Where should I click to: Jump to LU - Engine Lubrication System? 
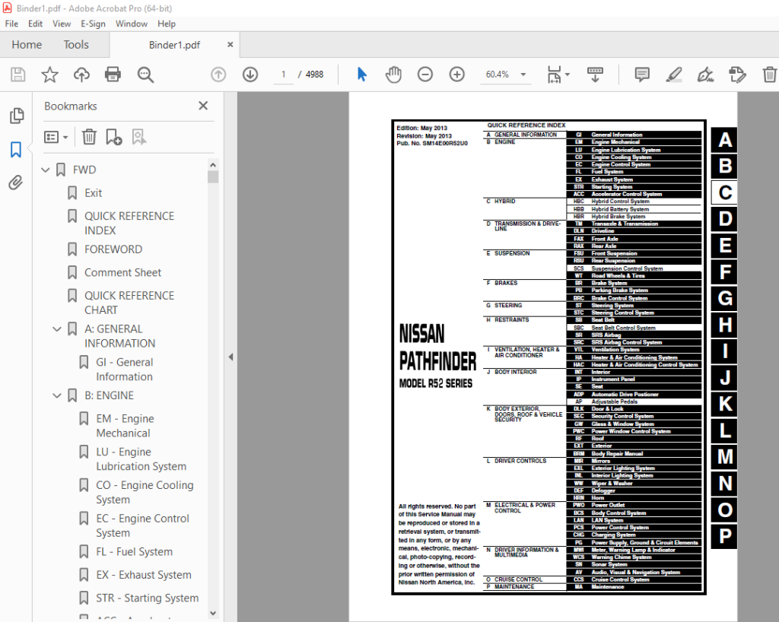point(141,459)
